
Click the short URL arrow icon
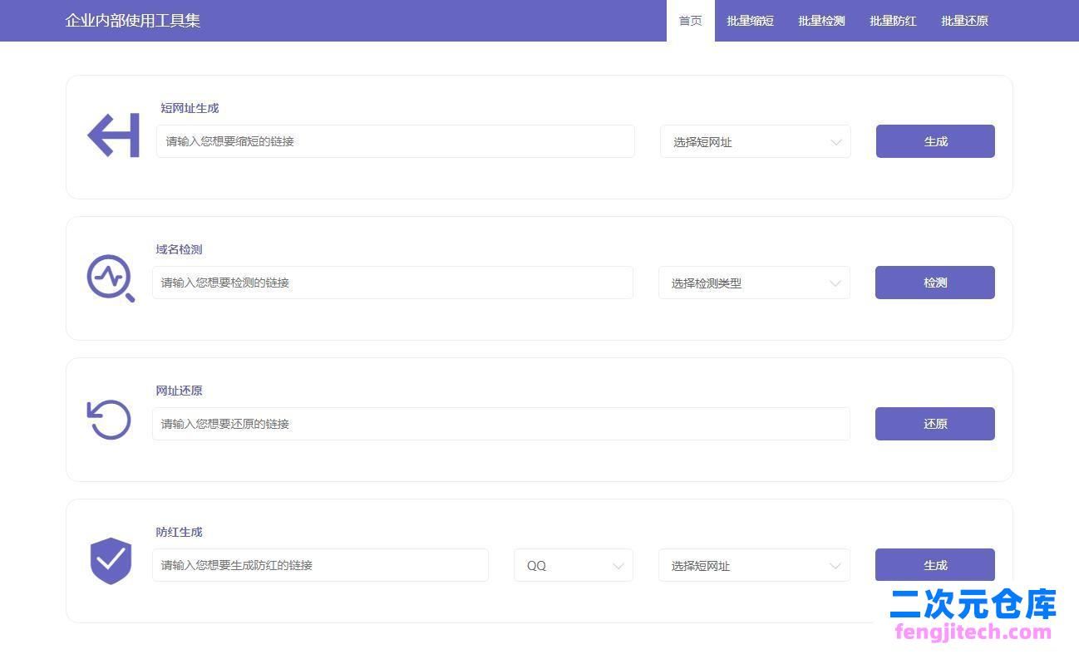tap(113, 135)
